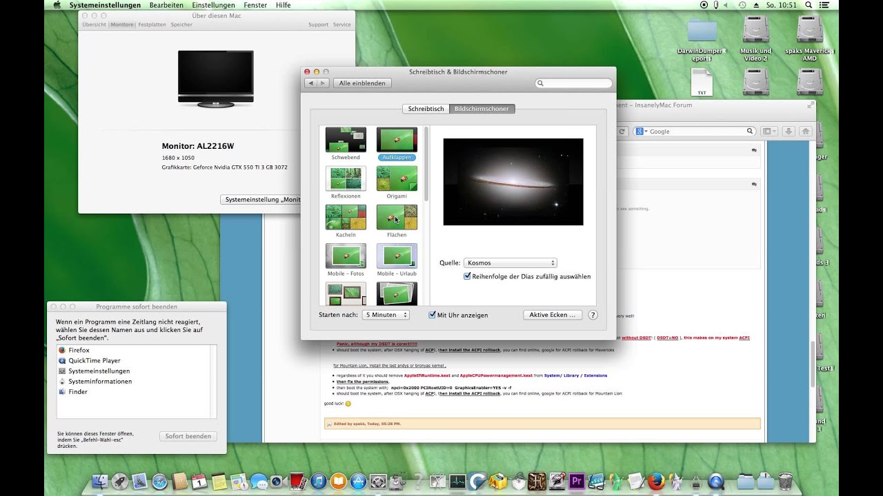Open the Einstellungen menu
This screenshot has width=883, height=496.
[x=213, y=5]
